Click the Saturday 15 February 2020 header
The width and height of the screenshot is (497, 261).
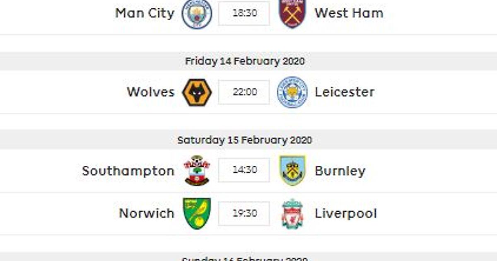click(x=245, y=140)
